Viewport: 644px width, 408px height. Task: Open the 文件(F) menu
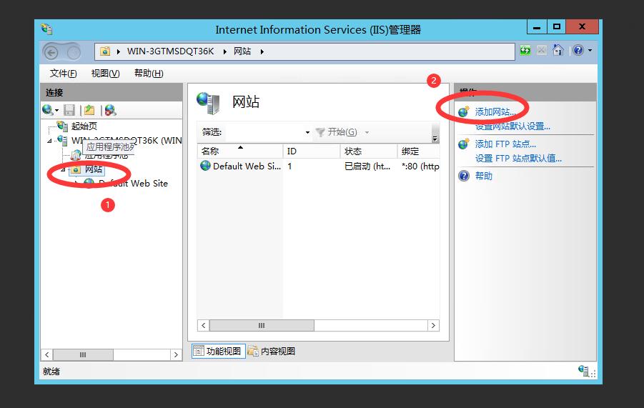(63, 74)
